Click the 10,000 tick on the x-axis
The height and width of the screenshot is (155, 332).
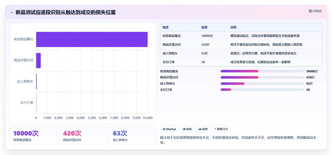(x=148, y=118)
